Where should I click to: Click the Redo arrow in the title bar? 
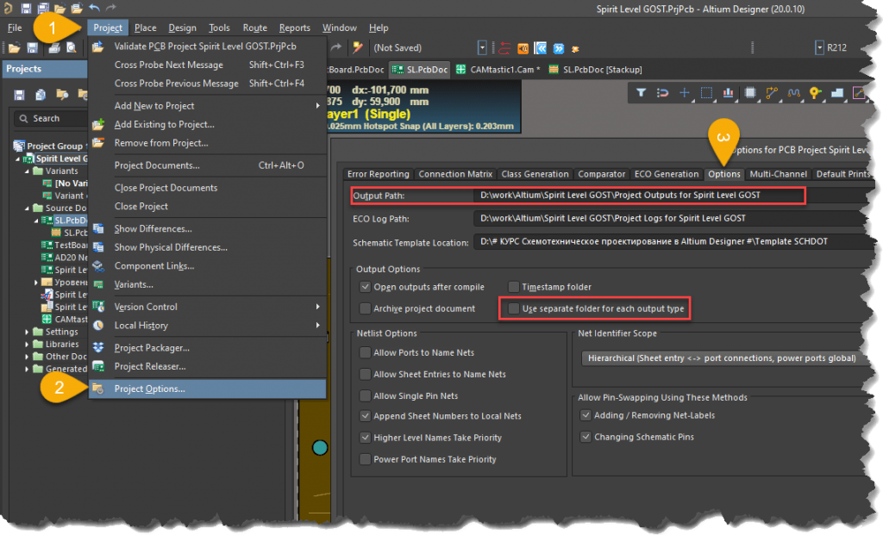tap(111, 8)
